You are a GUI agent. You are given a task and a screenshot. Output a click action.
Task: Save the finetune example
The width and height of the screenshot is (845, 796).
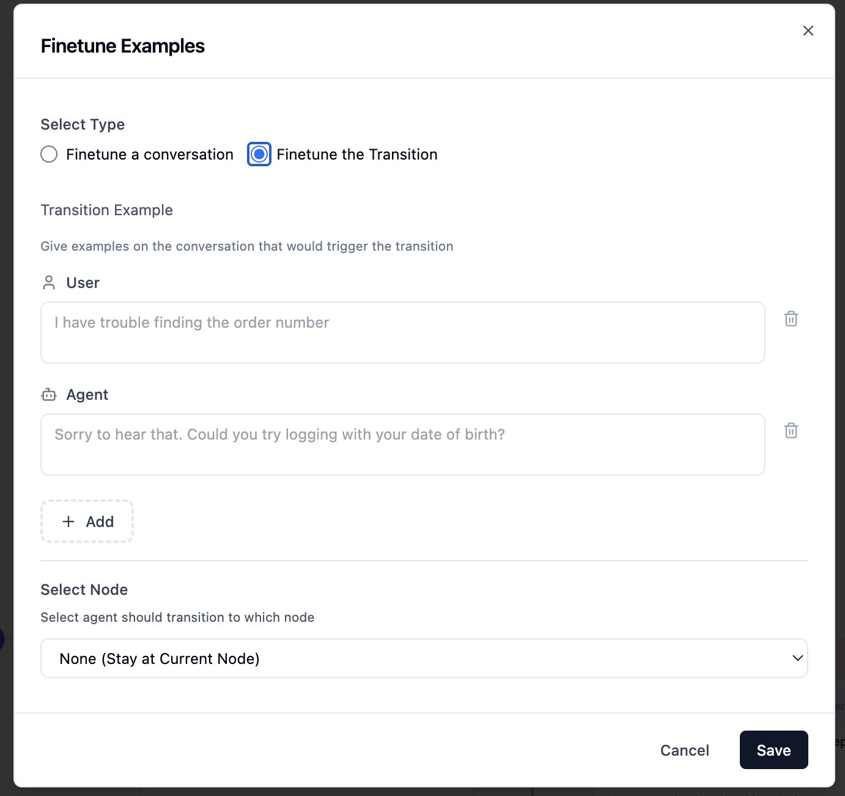[773, 750]
